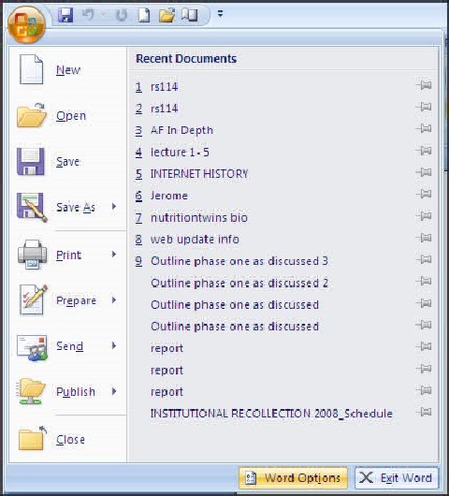Pin the web update info document
The width and height of the screenshot is (449, 496).
coord(424,238)
